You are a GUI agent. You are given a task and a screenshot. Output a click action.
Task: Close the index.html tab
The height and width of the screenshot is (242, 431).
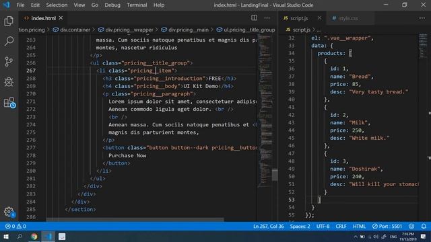click(61, 18)
